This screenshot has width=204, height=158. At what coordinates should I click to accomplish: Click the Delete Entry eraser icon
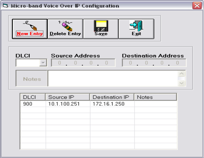[65, 25]
